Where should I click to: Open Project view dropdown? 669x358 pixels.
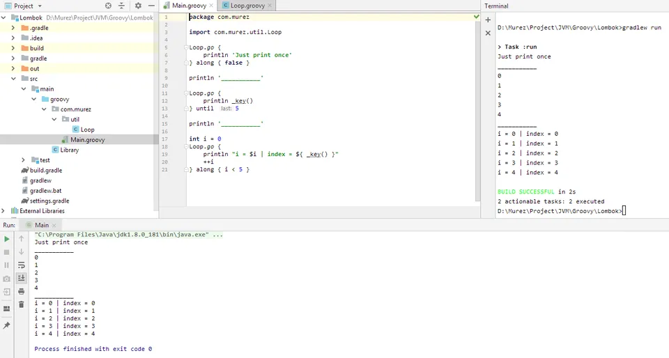[x=40, y=6]
